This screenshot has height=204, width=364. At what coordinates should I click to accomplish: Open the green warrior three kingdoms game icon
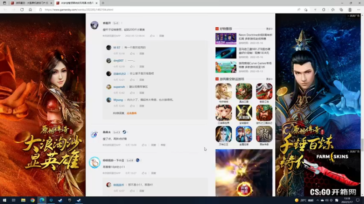coord(244,92)
